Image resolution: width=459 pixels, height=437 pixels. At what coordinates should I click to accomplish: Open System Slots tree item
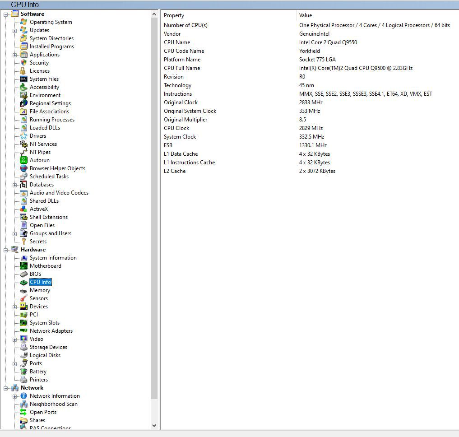point(45,323)
